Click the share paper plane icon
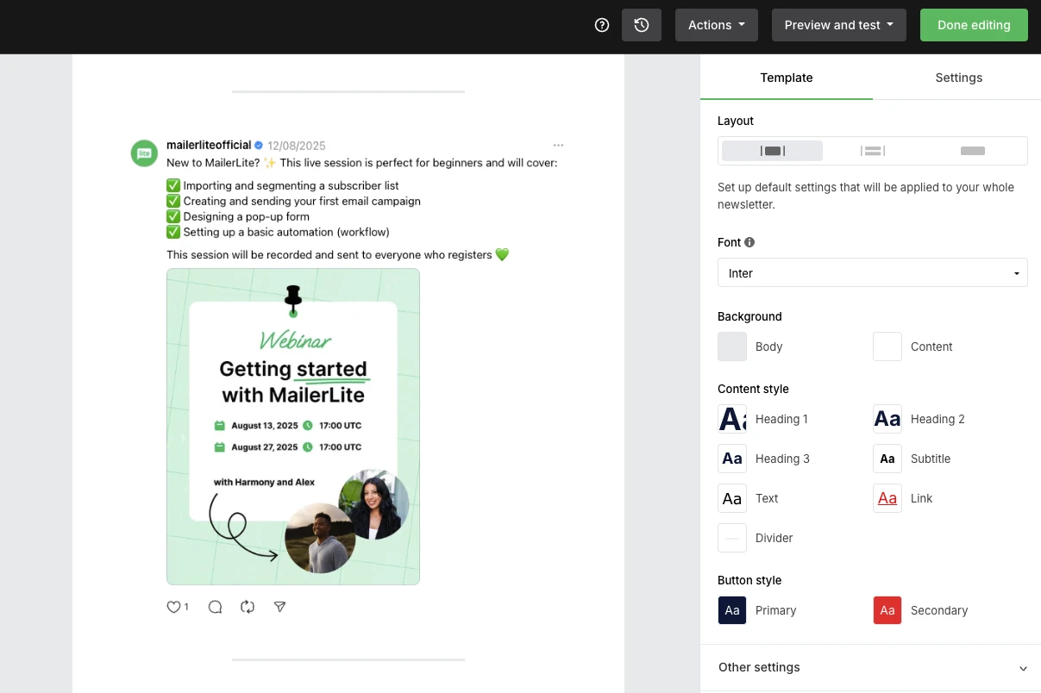 coord(279,607)
